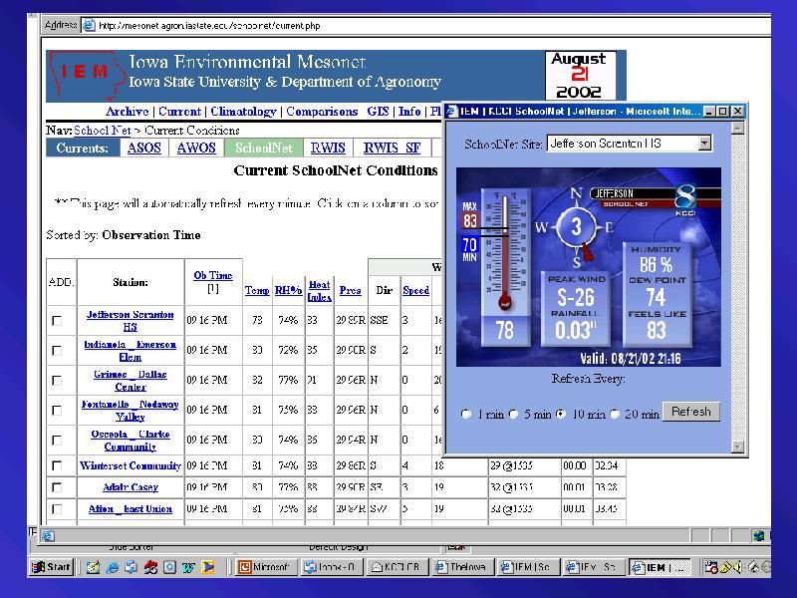This screenshot has width=797, height=598.
Task: Sort the table by the Ob Time column
Action: pos(212,275)
